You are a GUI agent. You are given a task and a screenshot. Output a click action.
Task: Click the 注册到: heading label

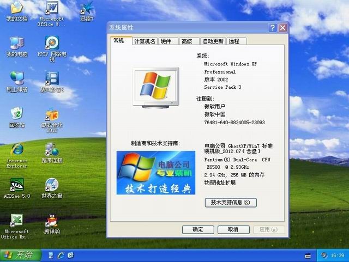click(205, 99)
